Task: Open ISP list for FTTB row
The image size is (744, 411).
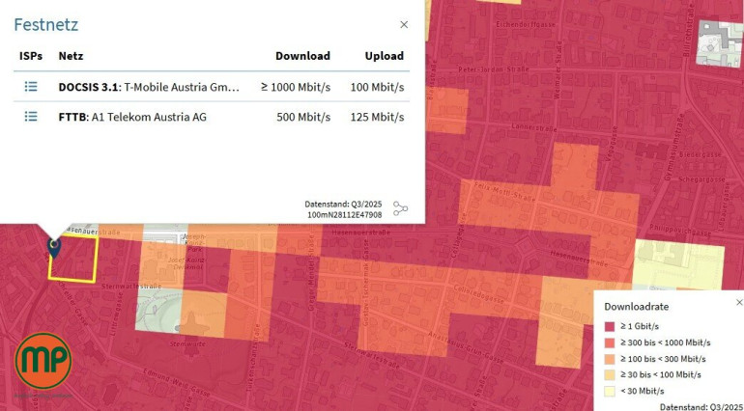Action: tap(31, 117)
